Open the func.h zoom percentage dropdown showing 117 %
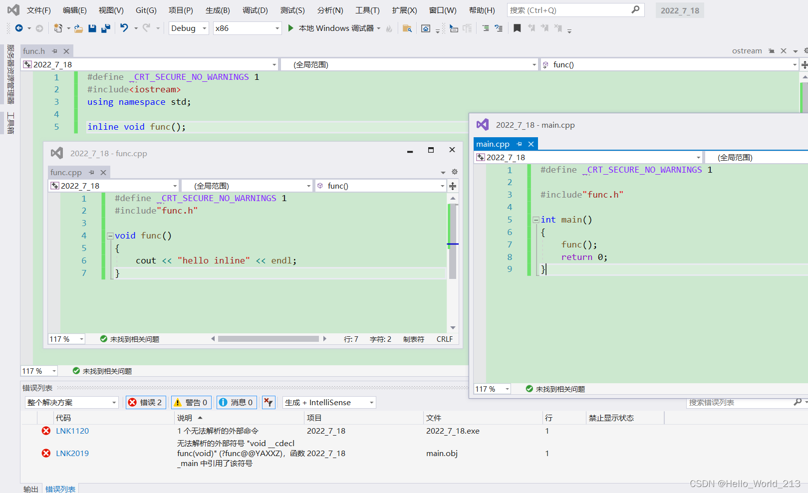 click(39, 371)
